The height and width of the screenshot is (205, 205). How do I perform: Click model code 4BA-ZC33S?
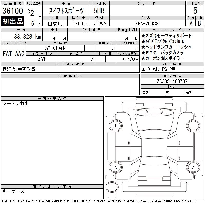pyautogui.click(x=147, y=23)
